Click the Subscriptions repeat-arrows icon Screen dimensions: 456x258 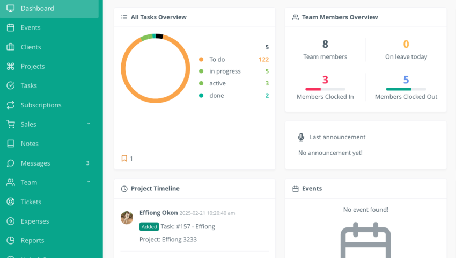[x=10, y=105]
